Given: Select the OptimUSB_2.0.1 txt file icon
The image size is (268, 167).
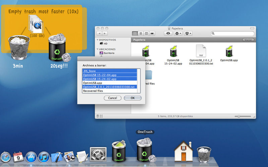Looking at the screenshot, I should (201, 51).
